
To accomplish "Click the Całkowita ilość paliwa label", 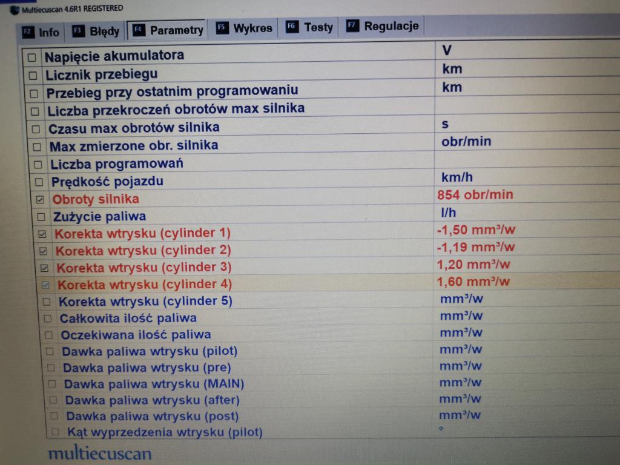I will pyautogui.click(x=128, y=318).
